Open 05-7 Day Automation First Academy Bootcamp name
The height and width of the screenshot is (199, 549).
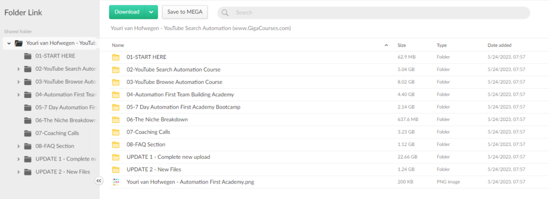tap(183, 107)
